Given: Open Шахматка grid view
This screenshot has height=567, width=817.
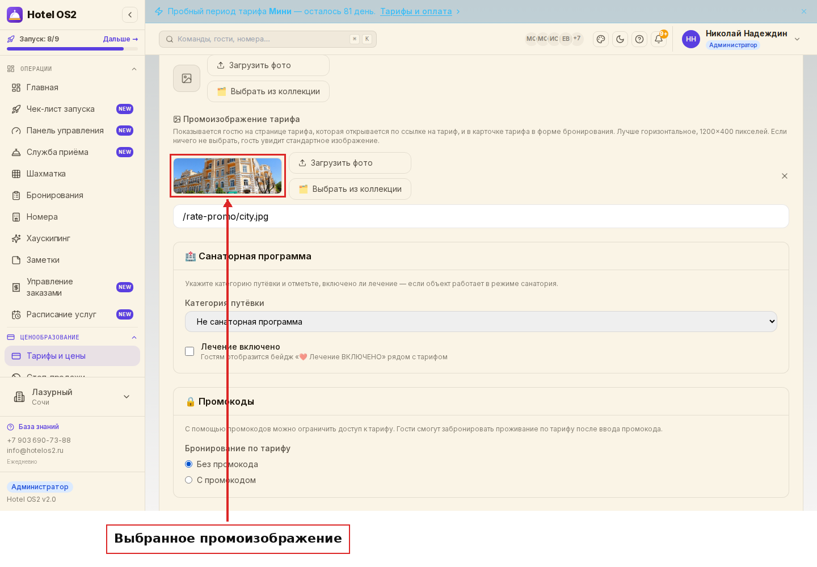Looking at the screenshot, I should [72, 174].
